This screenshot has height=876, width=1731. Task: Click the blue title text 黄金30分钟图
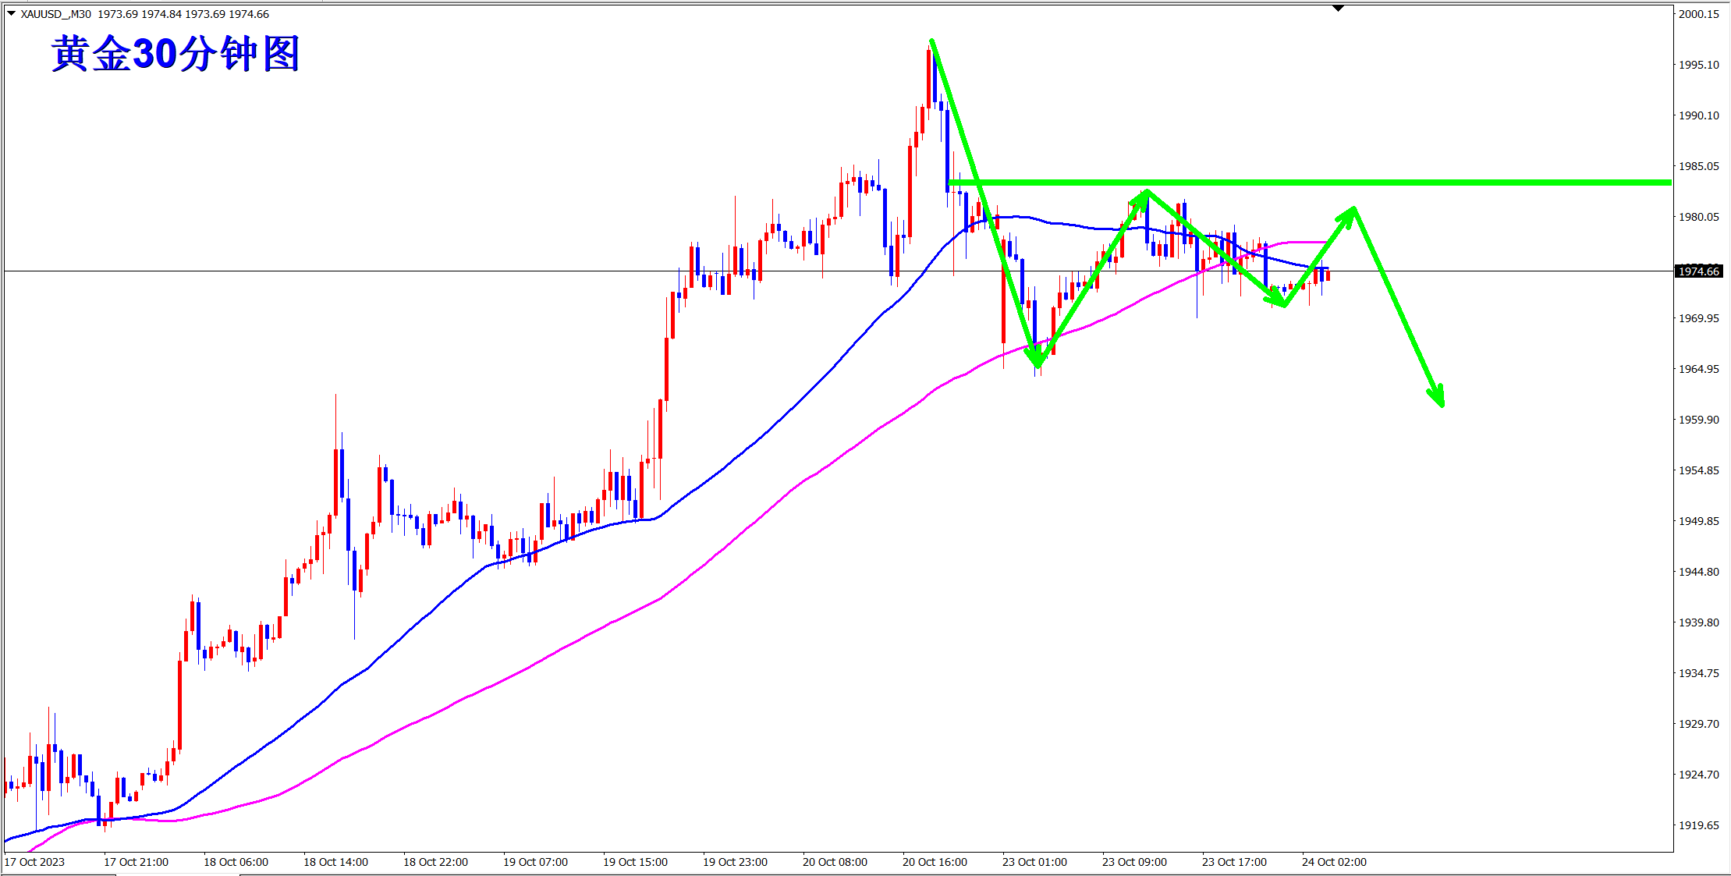point(176,55)
